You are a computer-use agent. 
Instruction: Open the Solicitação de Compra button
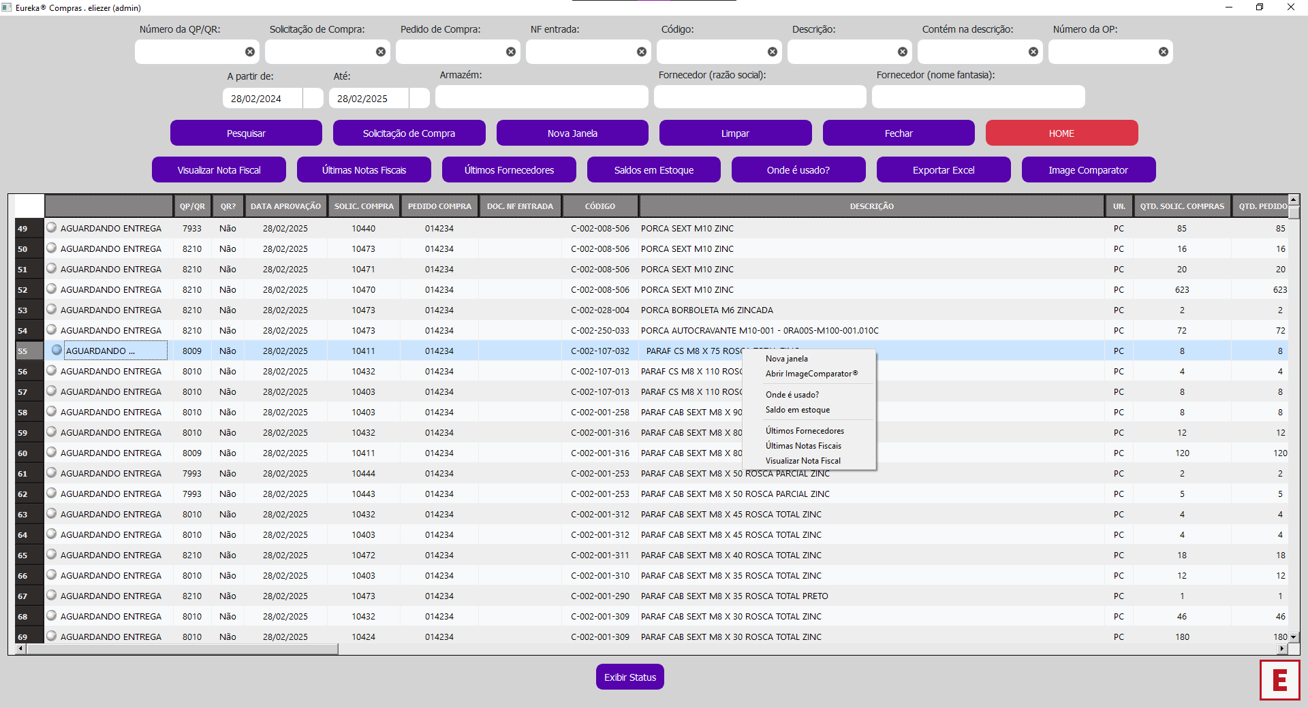409,133
